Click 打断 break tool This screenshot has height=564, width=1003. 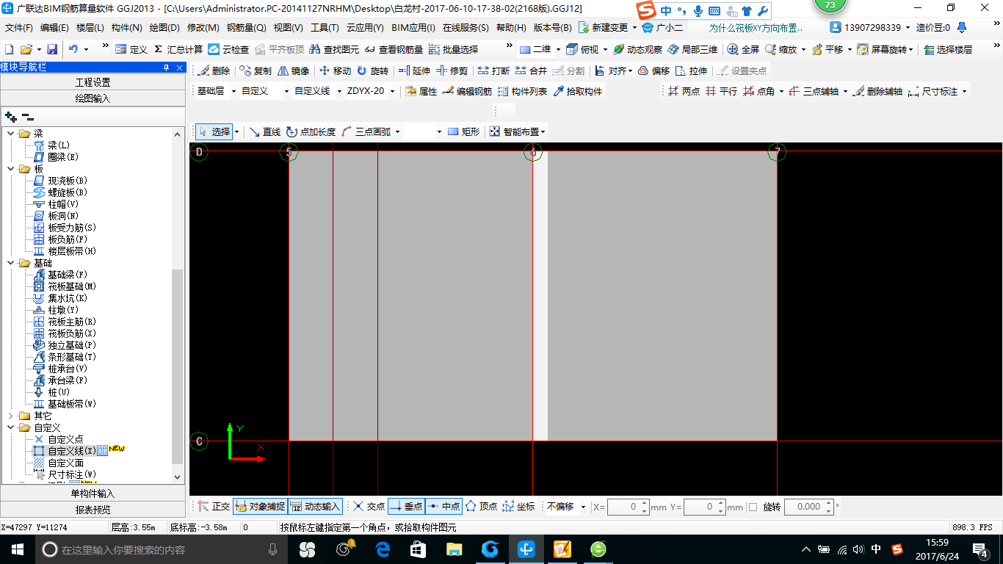(x=493, y=70)
